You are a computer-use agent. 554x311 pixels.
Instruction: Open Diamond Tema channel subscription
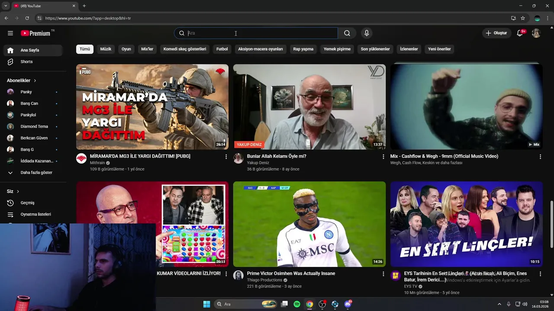[x=33, y=127]
